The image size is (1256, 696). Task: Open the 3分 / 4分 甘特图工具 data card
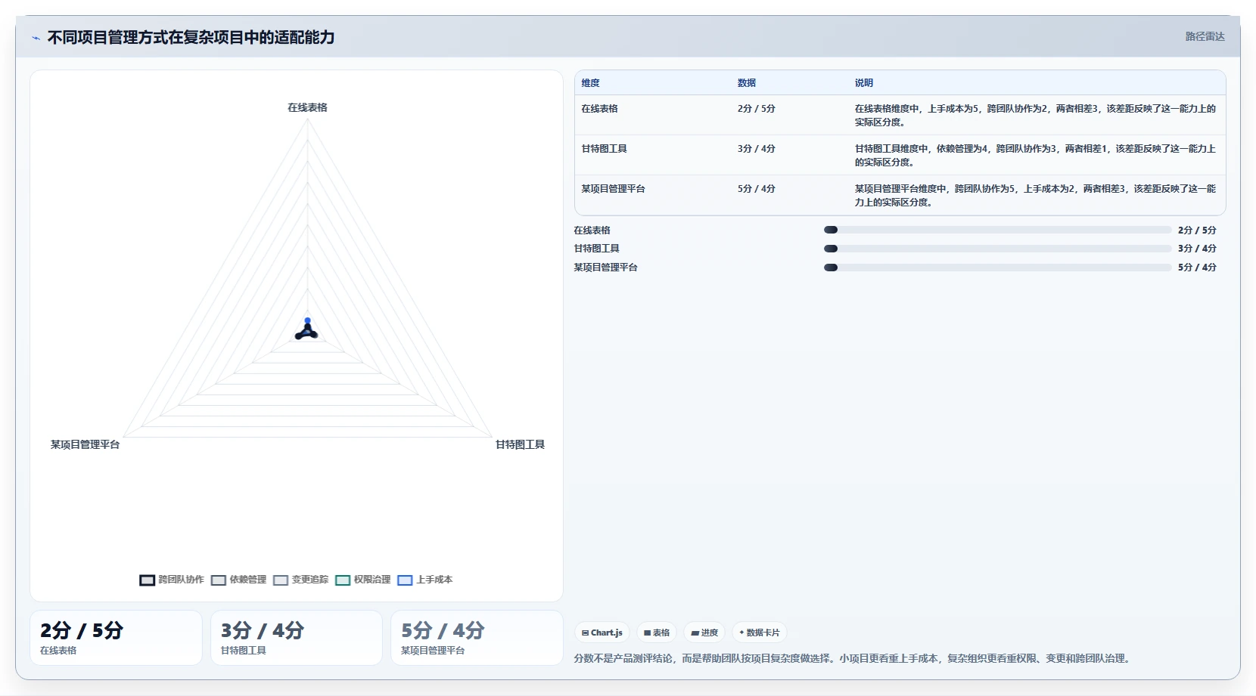[x=297, y=638]
